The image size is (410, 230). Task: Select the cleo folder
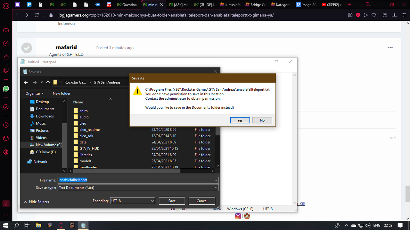(x=83, y=123)
